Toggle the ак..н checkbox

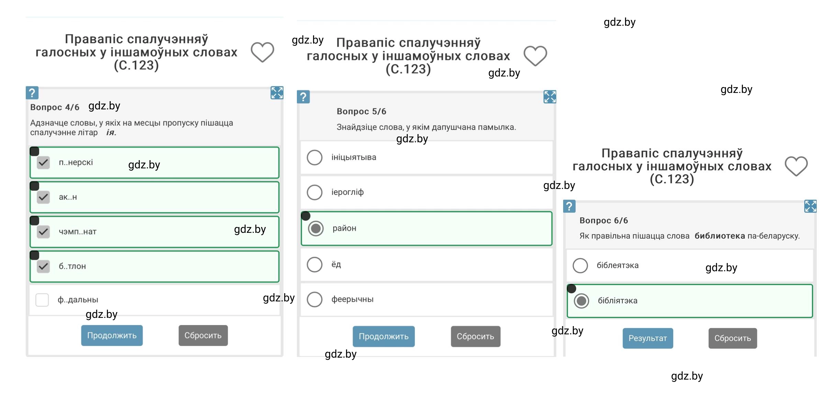click(43, 197)
